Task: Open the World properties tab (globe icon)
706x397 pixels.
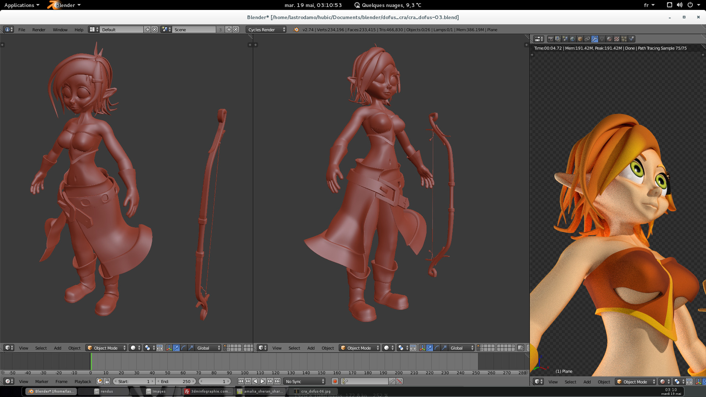Action: click(x=573, y=39)
